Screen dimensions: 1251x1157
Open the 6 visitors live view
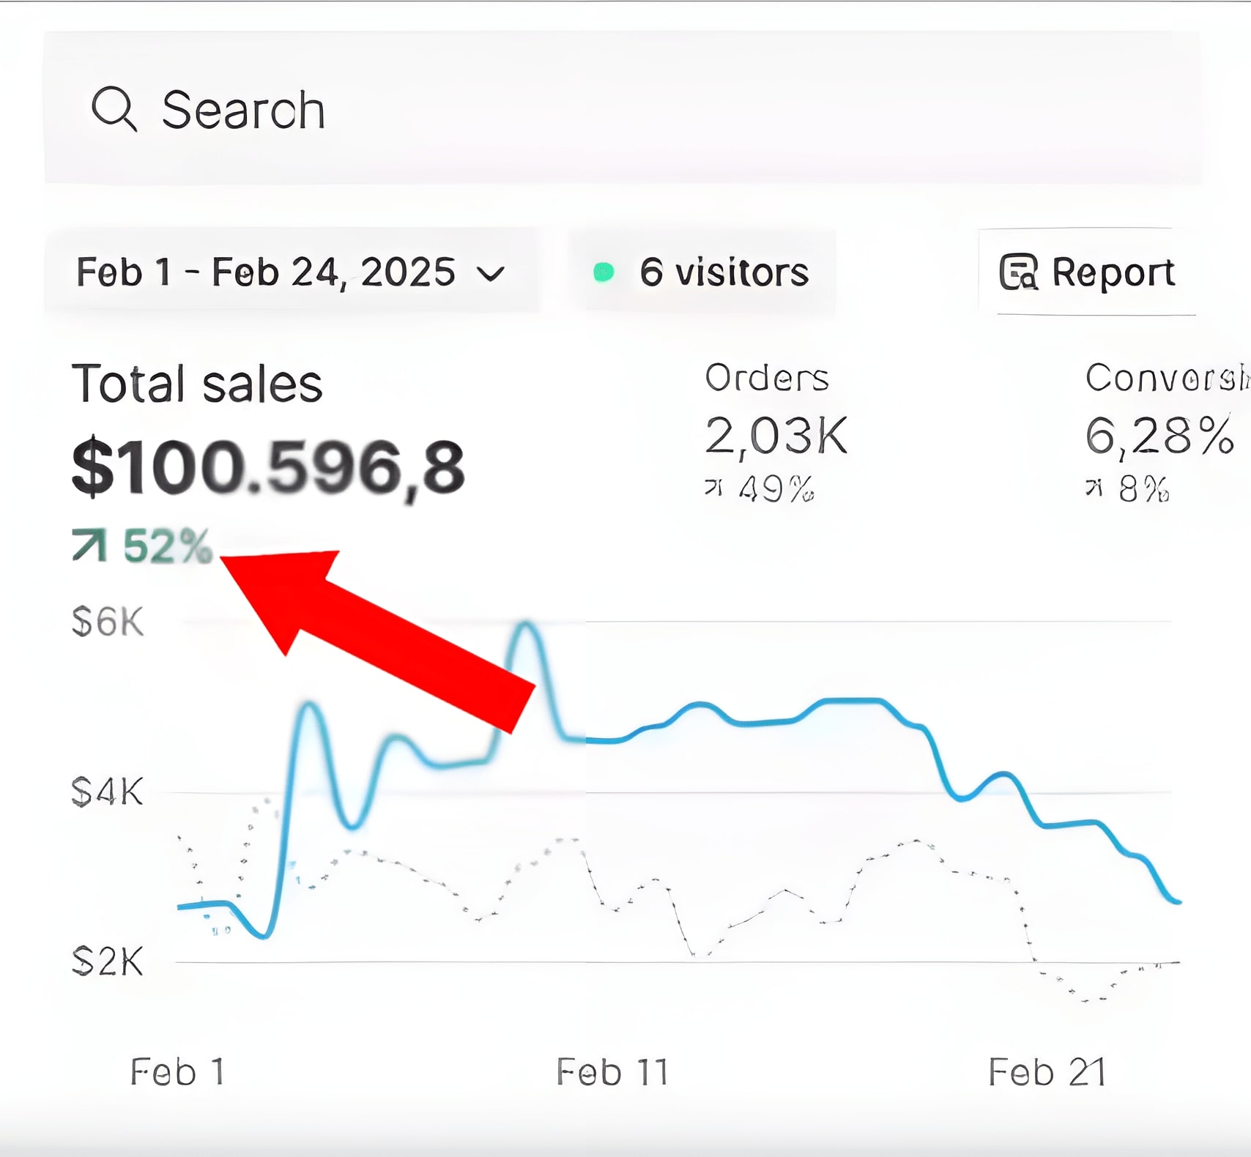coord(724,272)
